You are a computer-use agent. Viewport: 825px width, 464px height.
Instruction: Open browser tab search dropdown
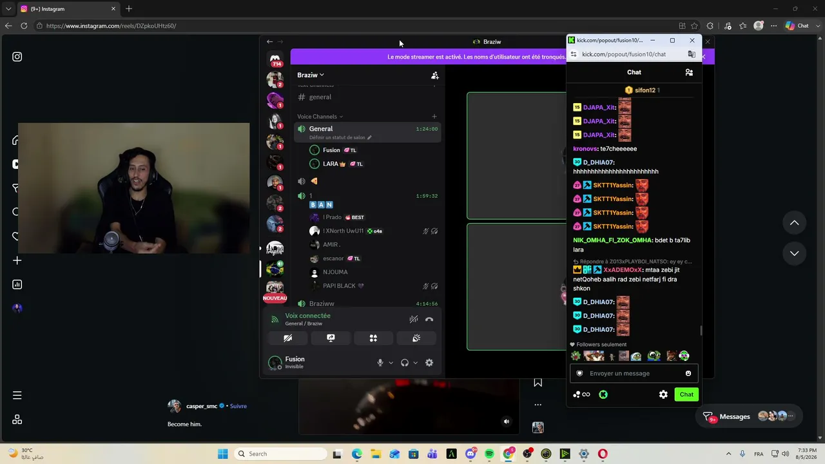(8, 9)
